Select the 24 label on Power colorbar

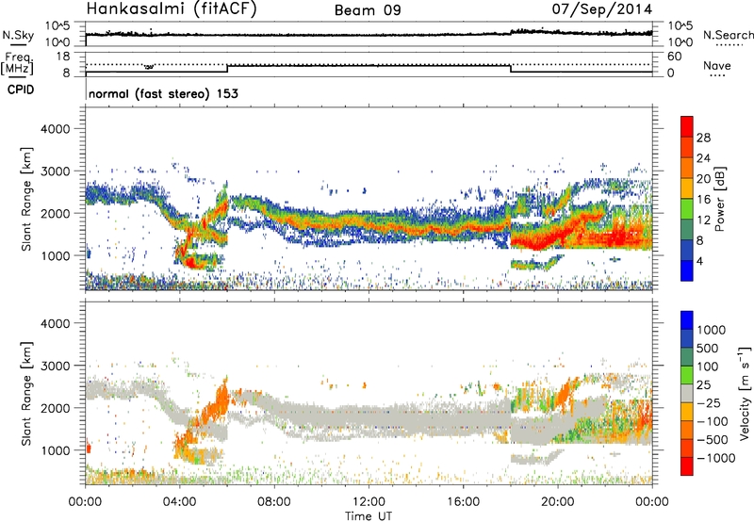703,158
